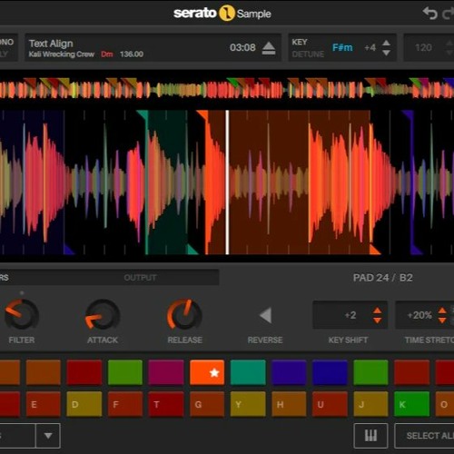Click the +20% Time Stretch value

pyautogui.click(x=419, y=315)
